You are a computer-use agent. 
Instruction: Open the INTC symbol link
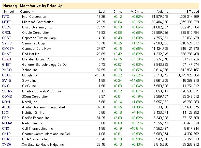[6, 17]
